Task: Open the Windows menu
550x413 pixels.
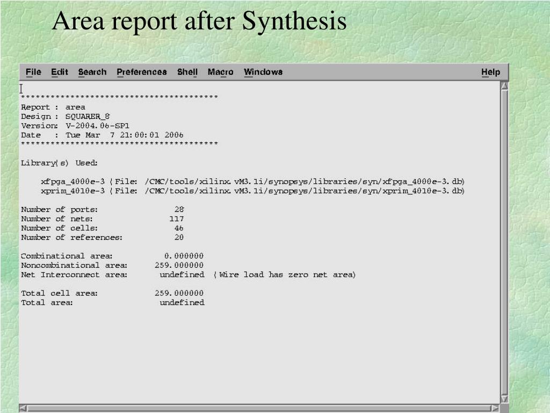Action: coord(263,72)
